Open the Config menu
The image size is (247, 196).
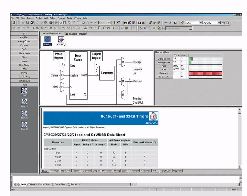38,18
